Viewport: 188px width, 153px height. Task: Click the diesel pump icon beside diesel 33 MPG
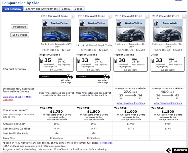pos(153,61)
